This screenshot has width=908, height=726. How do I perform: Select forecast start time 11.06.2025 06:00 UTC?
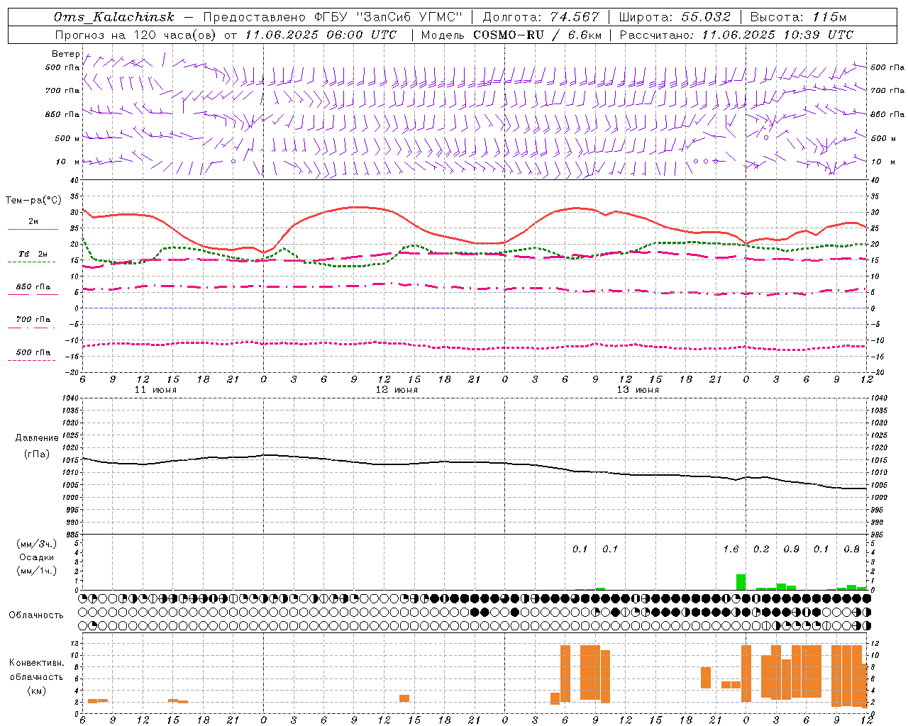[x=321, y=35]
